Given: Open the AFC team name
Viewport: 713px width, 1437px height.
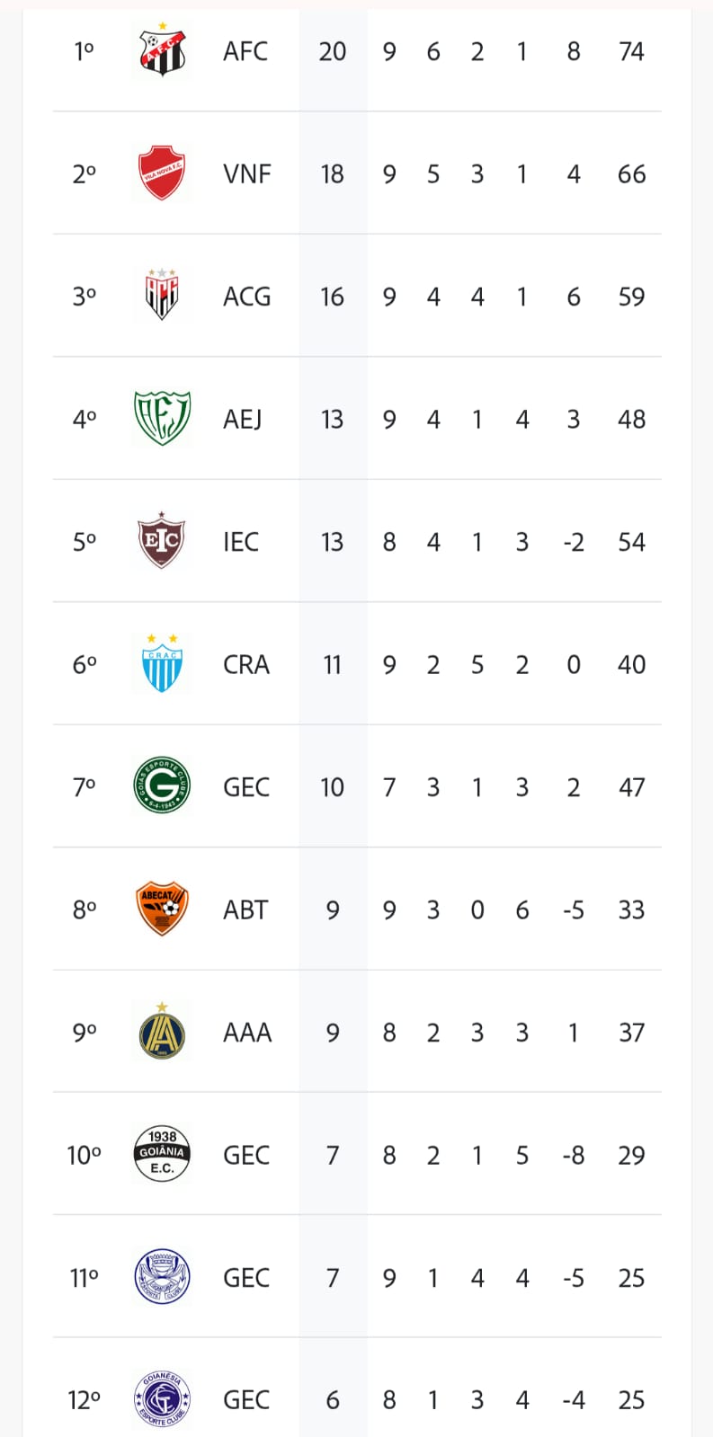Looking at the screenshot, I should point(245,51).
